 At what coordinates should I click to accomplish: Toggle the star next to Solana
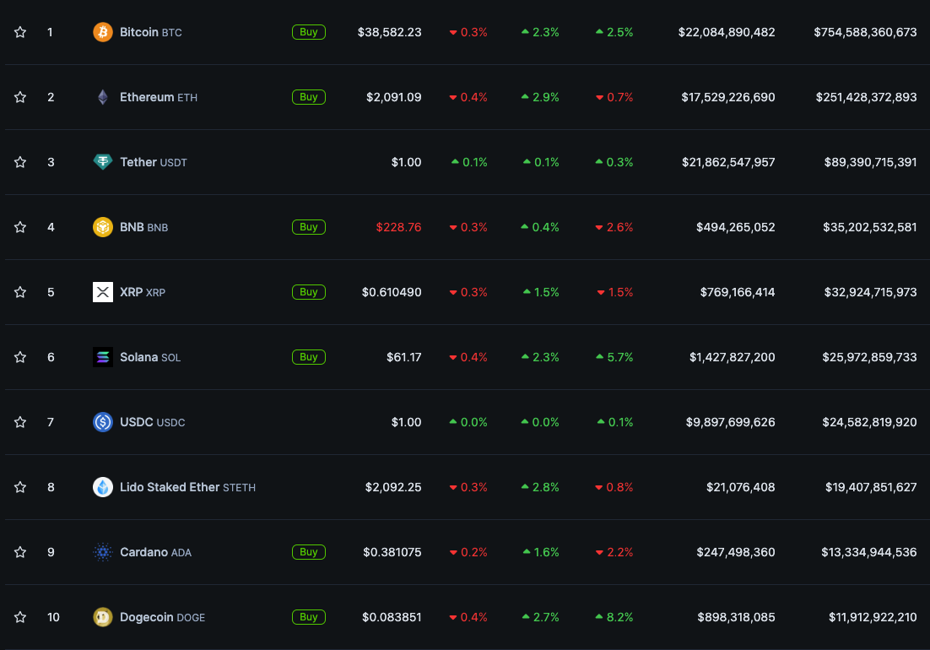[20, 357]
